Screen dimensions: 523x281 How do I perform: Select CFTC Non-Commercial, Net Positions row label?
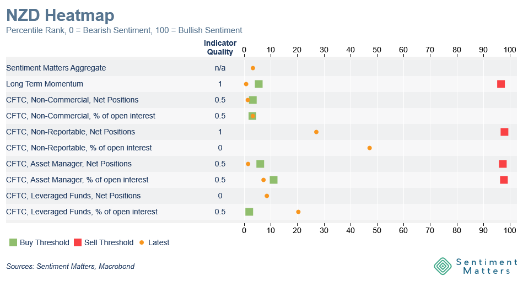(72, 100)
